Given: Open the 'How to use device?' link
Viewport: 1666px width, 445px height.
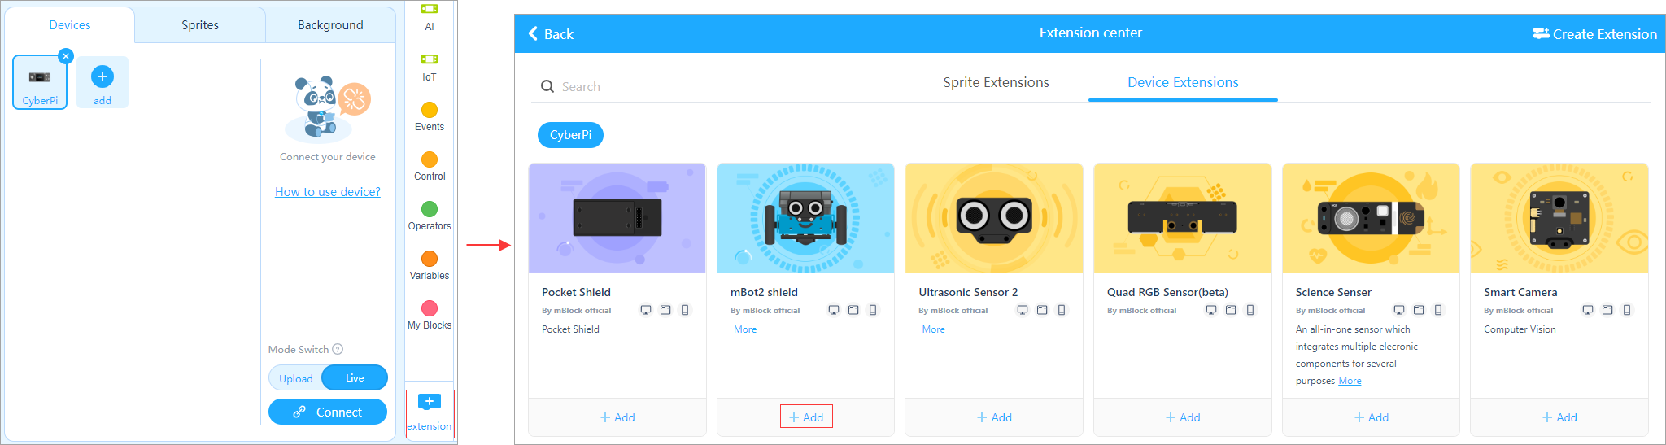Looking at the screenshot, I should 328,192.
